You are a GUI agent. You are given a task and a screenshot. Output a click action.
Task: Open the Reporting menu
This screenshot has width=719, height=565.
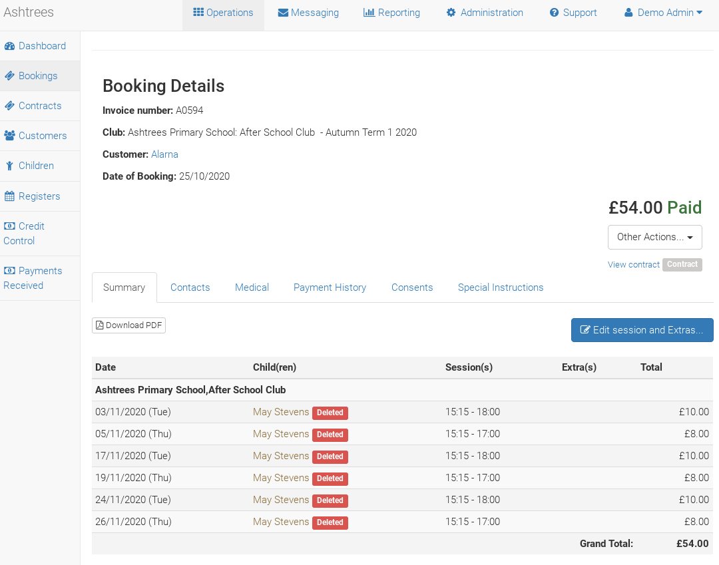click(x=391, y=13)
